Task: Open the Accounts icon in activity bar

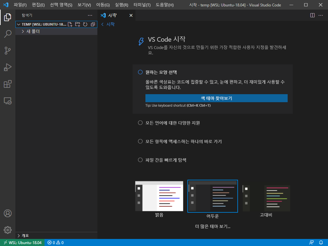Action: (x=8, y=213)
